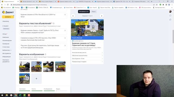Viewport: 174px width, 97px height.
Task: Show previous ad variant with left arrow
Action: (73, 16)
